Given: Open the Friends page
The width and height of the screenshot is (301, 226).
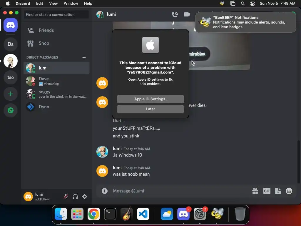Looking at the screenshot, I should 56,30.
